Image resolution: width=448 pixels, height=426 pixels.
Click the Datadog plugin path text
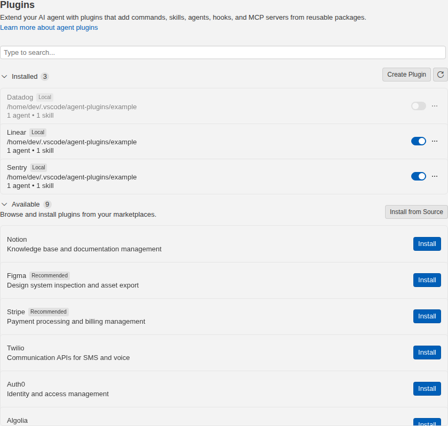pyautogui.click(x=71, y=107)
